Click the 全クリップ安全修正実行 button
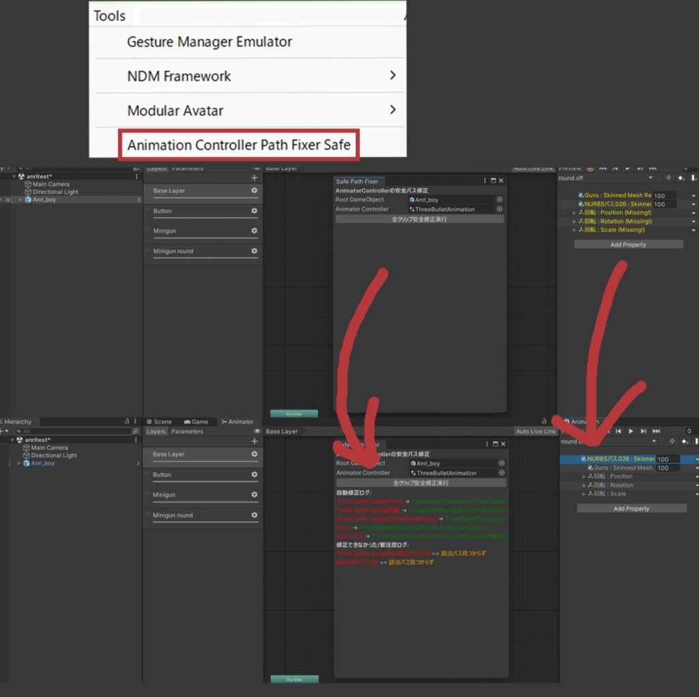 420,483
